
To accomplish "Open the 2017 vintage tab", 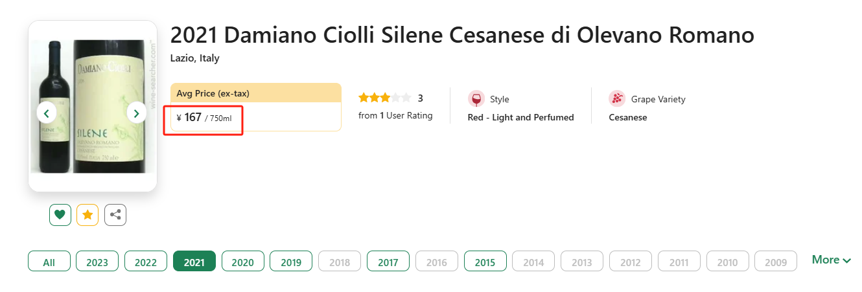I will (388, 262).
